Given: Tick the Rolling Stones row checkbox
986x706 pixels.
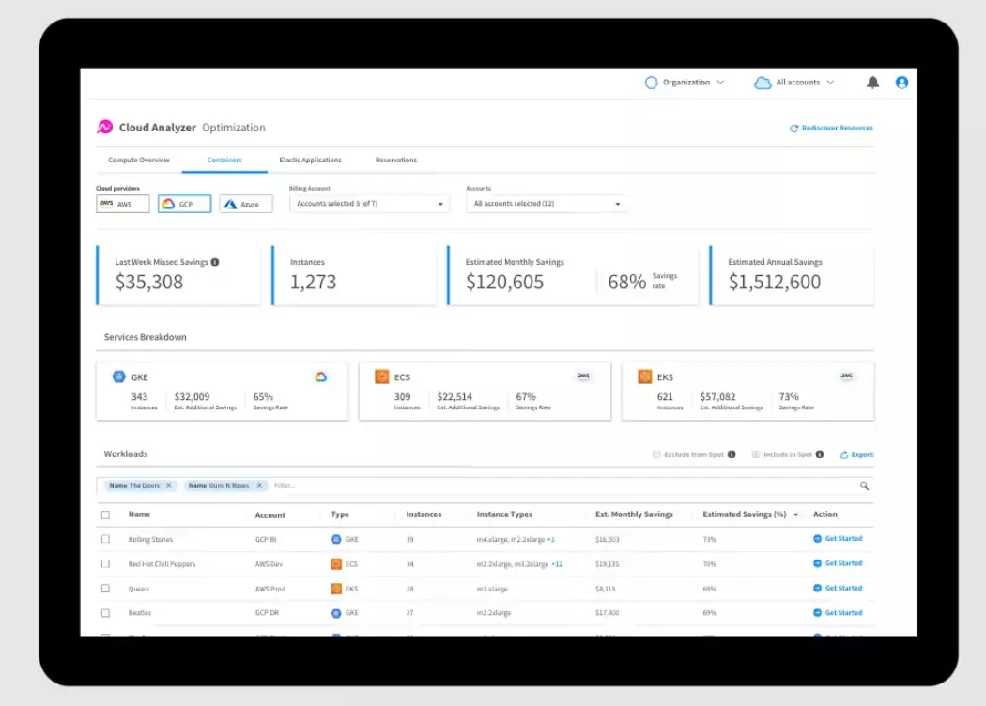Looking at the screenshot, I should tap(105, 539).
